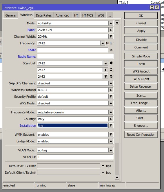This screenshot has height=192, width=164.
Task: Open the Snooper... tool
Action: (x=141, y=126)
